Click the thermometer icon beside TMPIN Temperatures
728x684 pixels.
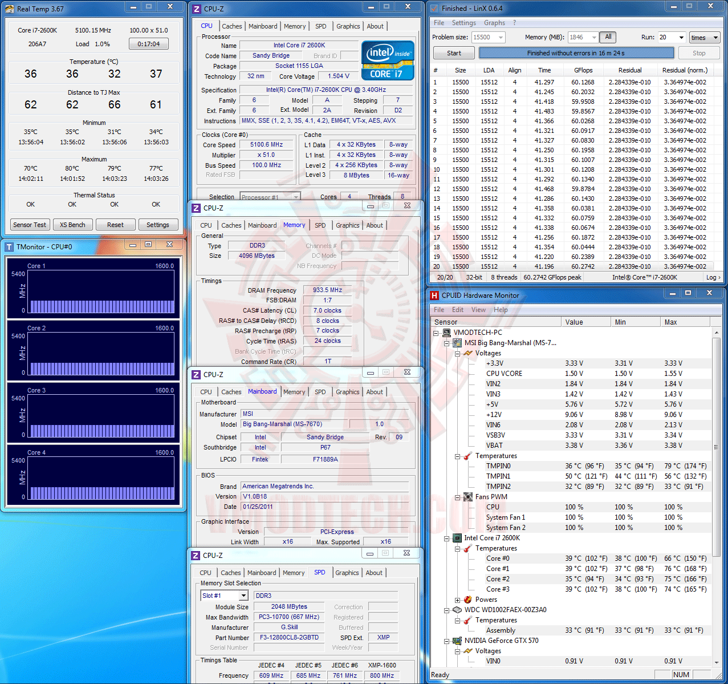(x=467, y=456)
